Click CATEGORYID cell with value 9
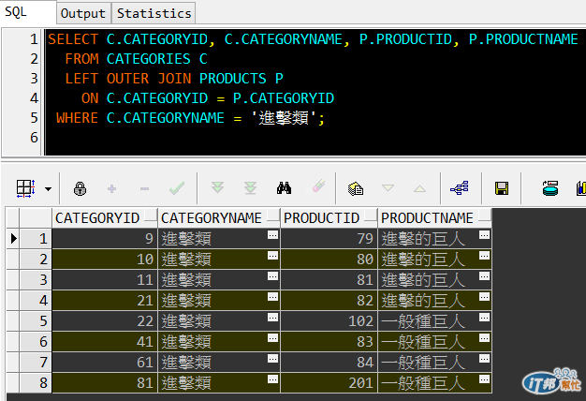Image resolution: width=586 pixels, height=401 pixels. 105,238
